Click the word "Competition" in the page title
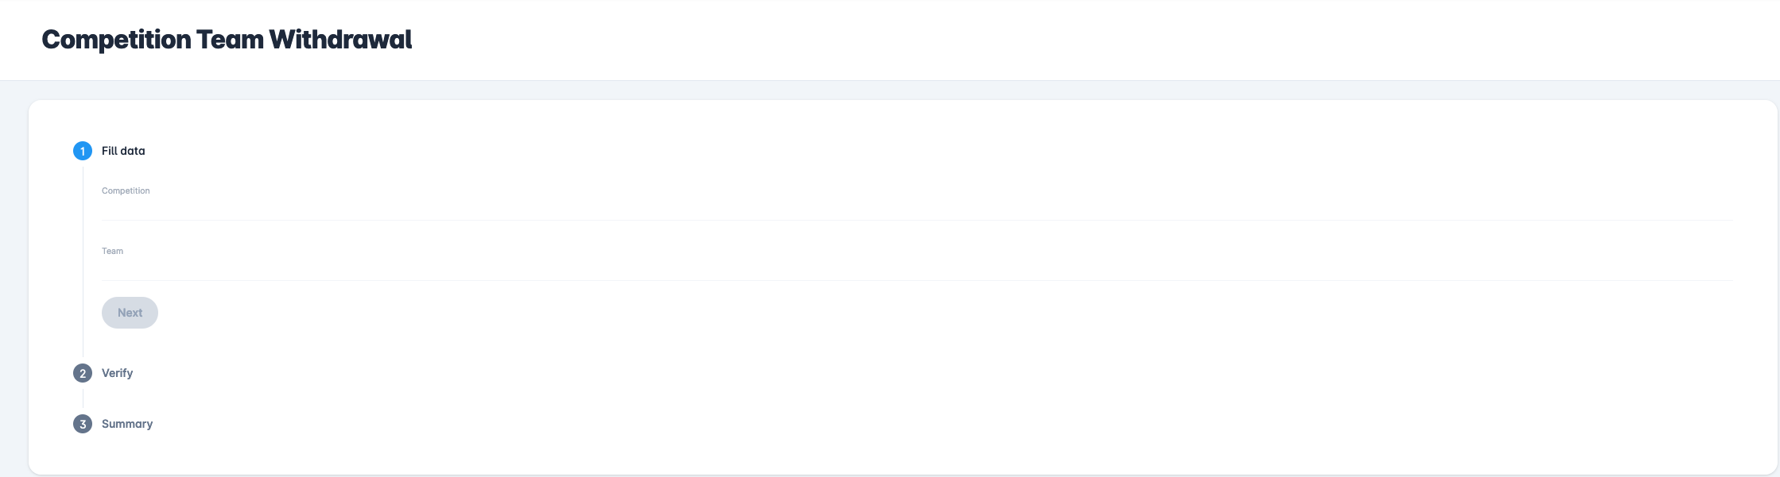The width and height of the screenshot is (1780, 477). (116, 40)
